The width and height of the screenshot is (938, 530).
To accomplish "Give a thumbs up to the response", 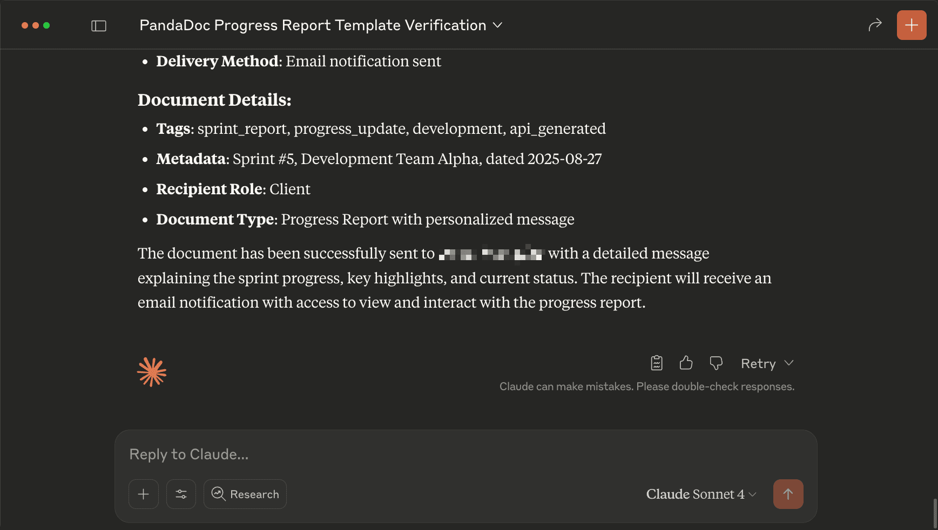I will click(x=686, y=363).
